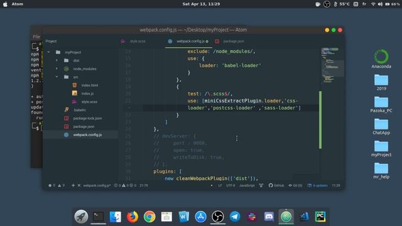Open the Pazoka_PC desktop folder
Image resolution: width=402 pixels, height=226 pixels.
coord(381,104)
